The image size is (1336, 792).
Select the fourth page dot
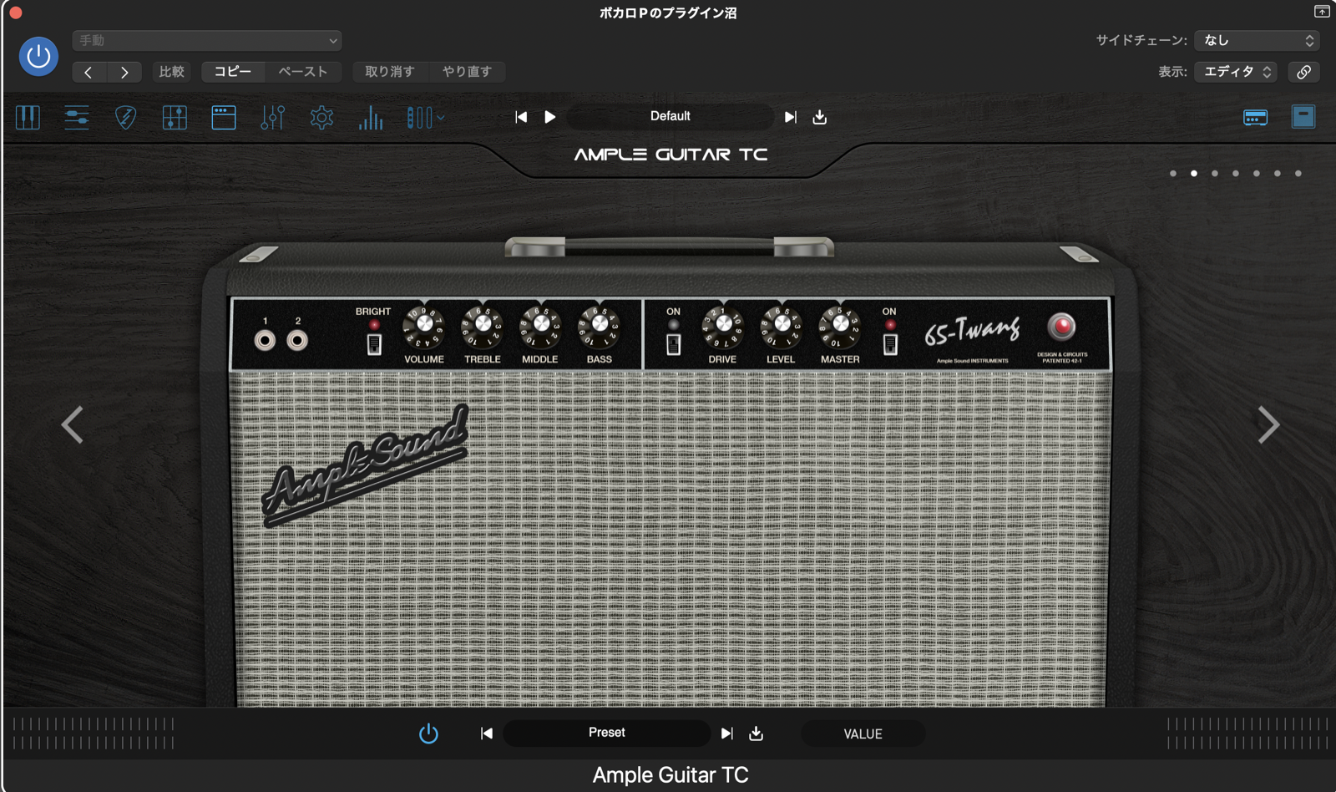point(1236,174)
